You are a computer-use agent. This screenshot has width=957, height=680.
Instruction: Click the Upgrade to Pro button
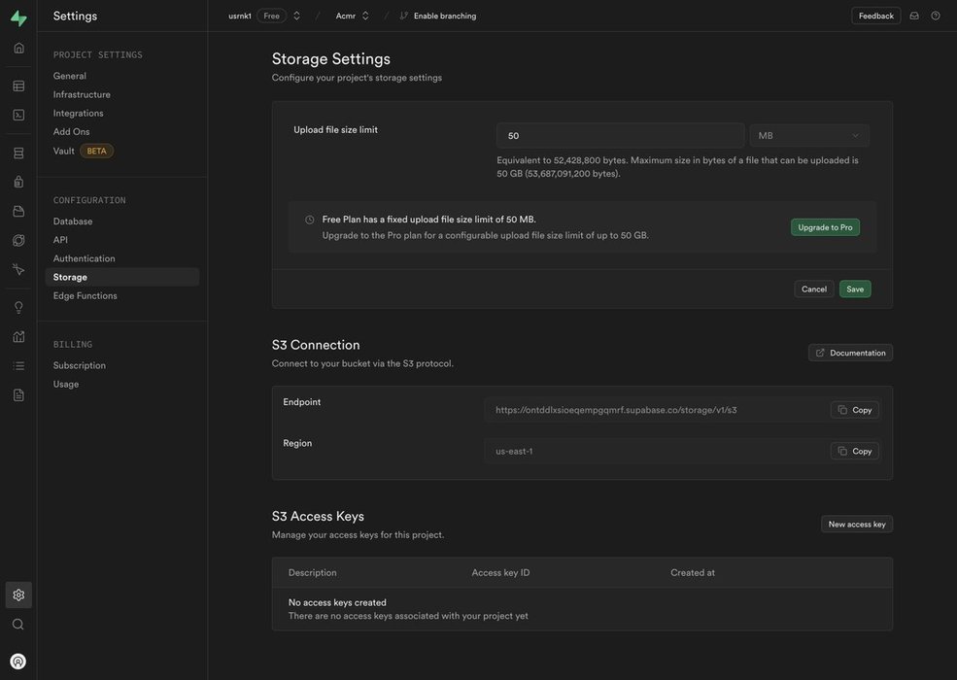825,227
